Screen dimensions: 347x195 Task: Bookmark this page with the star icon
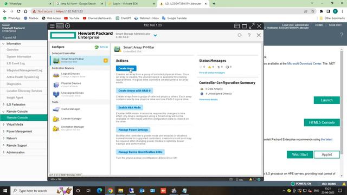[x=312, y=11]
